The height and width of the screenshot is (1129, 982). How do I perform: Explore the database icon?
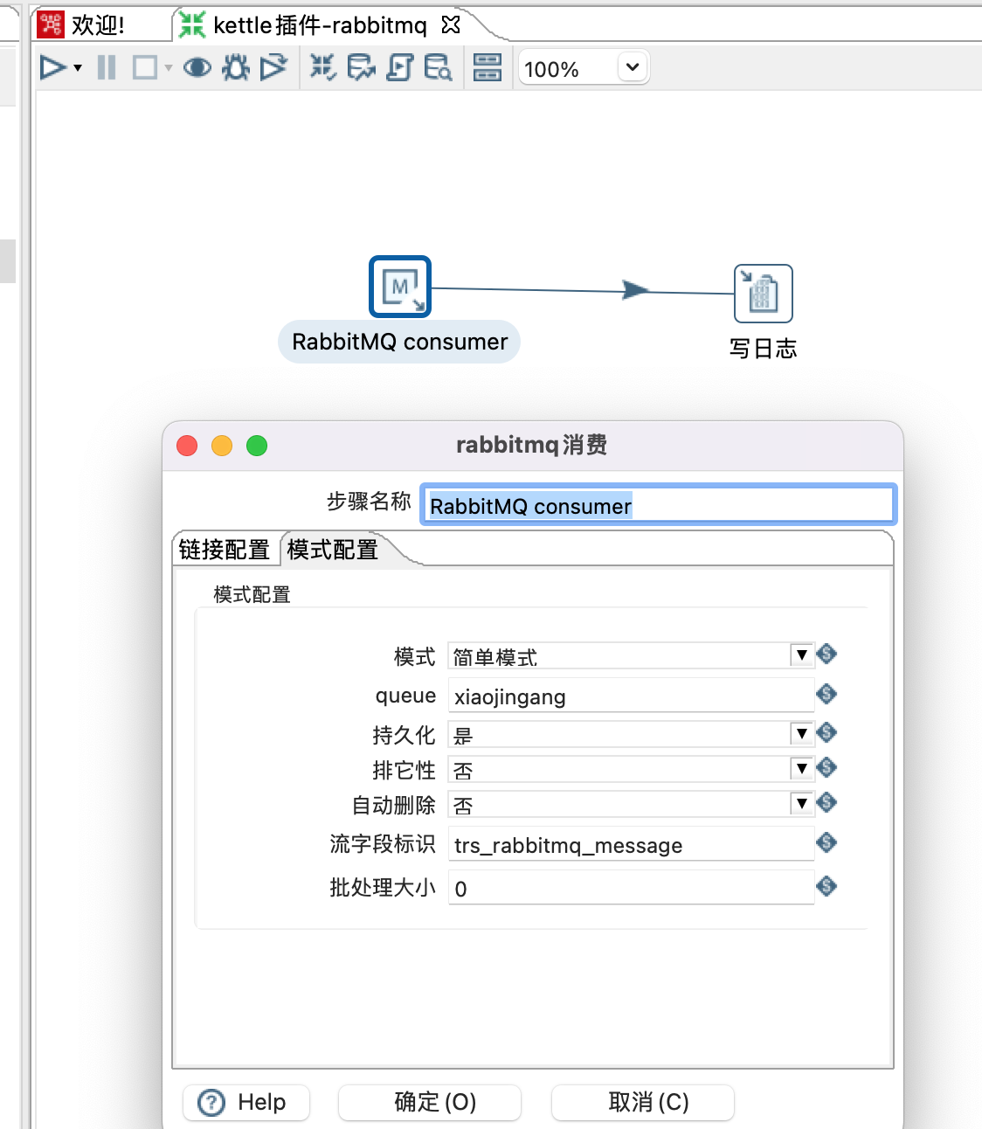pyautogui.click(x=438, y=67)
